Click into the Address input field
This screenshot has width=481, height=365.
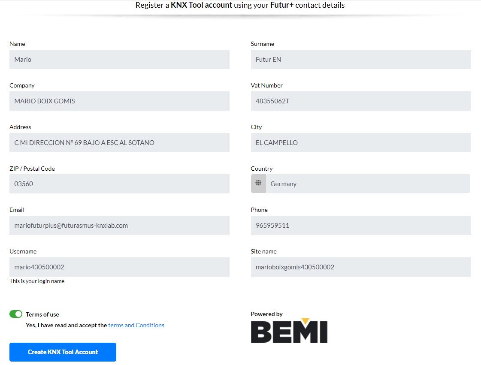pyautogui.click(x=119, y=142)
